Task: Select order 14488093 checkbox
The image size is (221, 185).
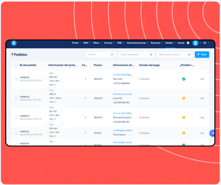Action: [16, 79]
